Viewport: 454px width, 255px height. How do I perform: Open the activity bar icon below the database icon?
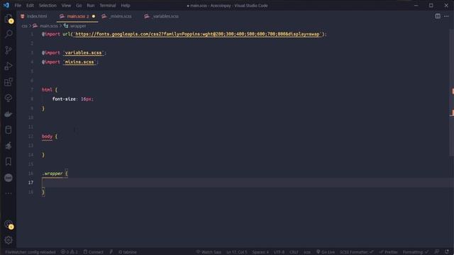coord(9,146)
